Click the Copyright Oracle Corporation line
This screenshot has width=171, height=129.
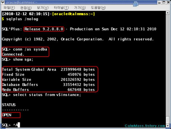(78, 39)
